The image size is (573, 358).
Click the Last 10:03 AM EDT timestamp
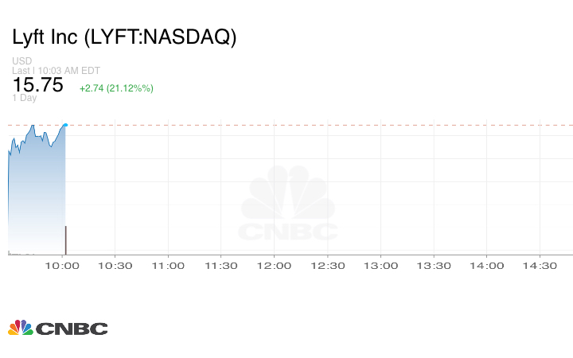[x=54, y=71]
